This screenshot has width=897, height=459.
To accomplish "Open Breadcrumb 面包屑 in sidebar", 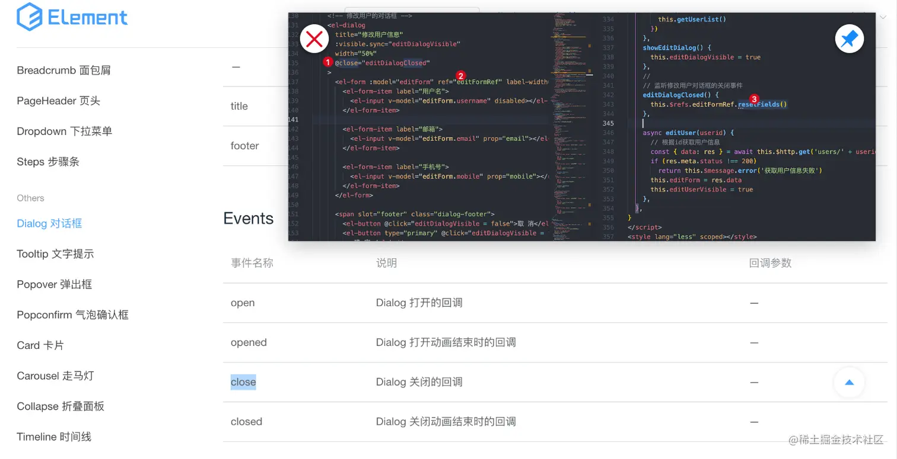I will click(x=64, y=70).
